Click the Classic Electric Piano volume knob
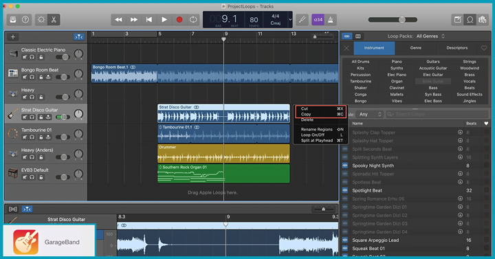Viewport: 495px width, 259px height. pyautogui.click(x=78, y=54)
